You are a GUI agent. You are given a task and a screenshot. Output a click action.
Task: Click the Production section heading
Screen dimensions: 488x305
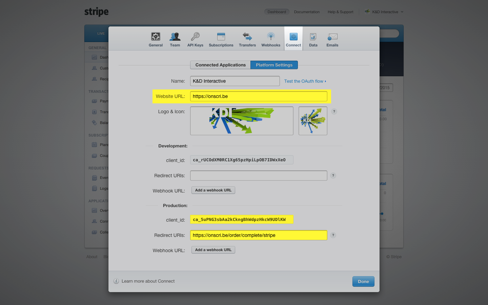[x=175, y=206]
